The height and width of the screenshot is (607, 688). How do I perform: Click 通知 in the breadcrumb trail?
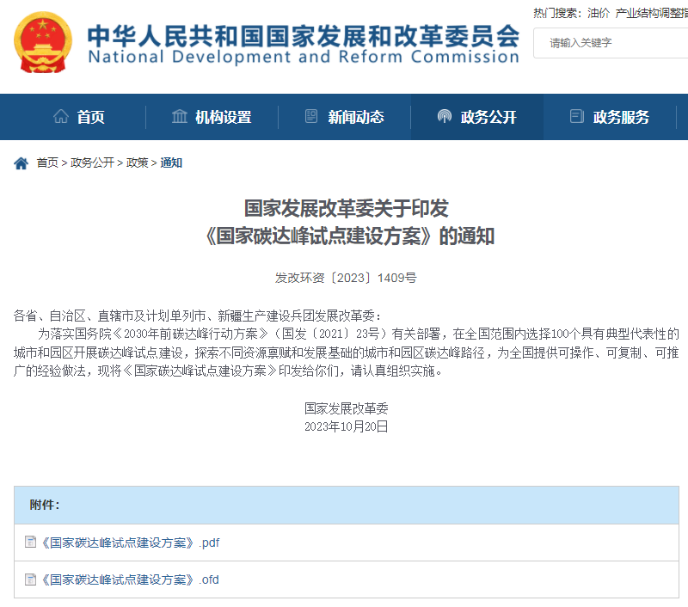click(171, 163)
